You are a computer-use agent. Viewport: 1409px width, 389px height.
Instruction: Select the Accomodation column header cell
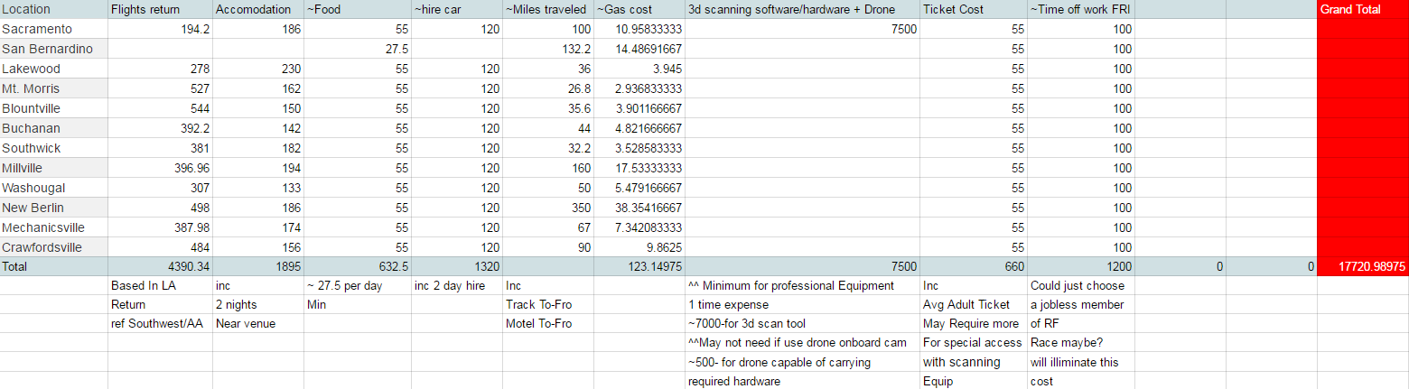pos(258,10)
